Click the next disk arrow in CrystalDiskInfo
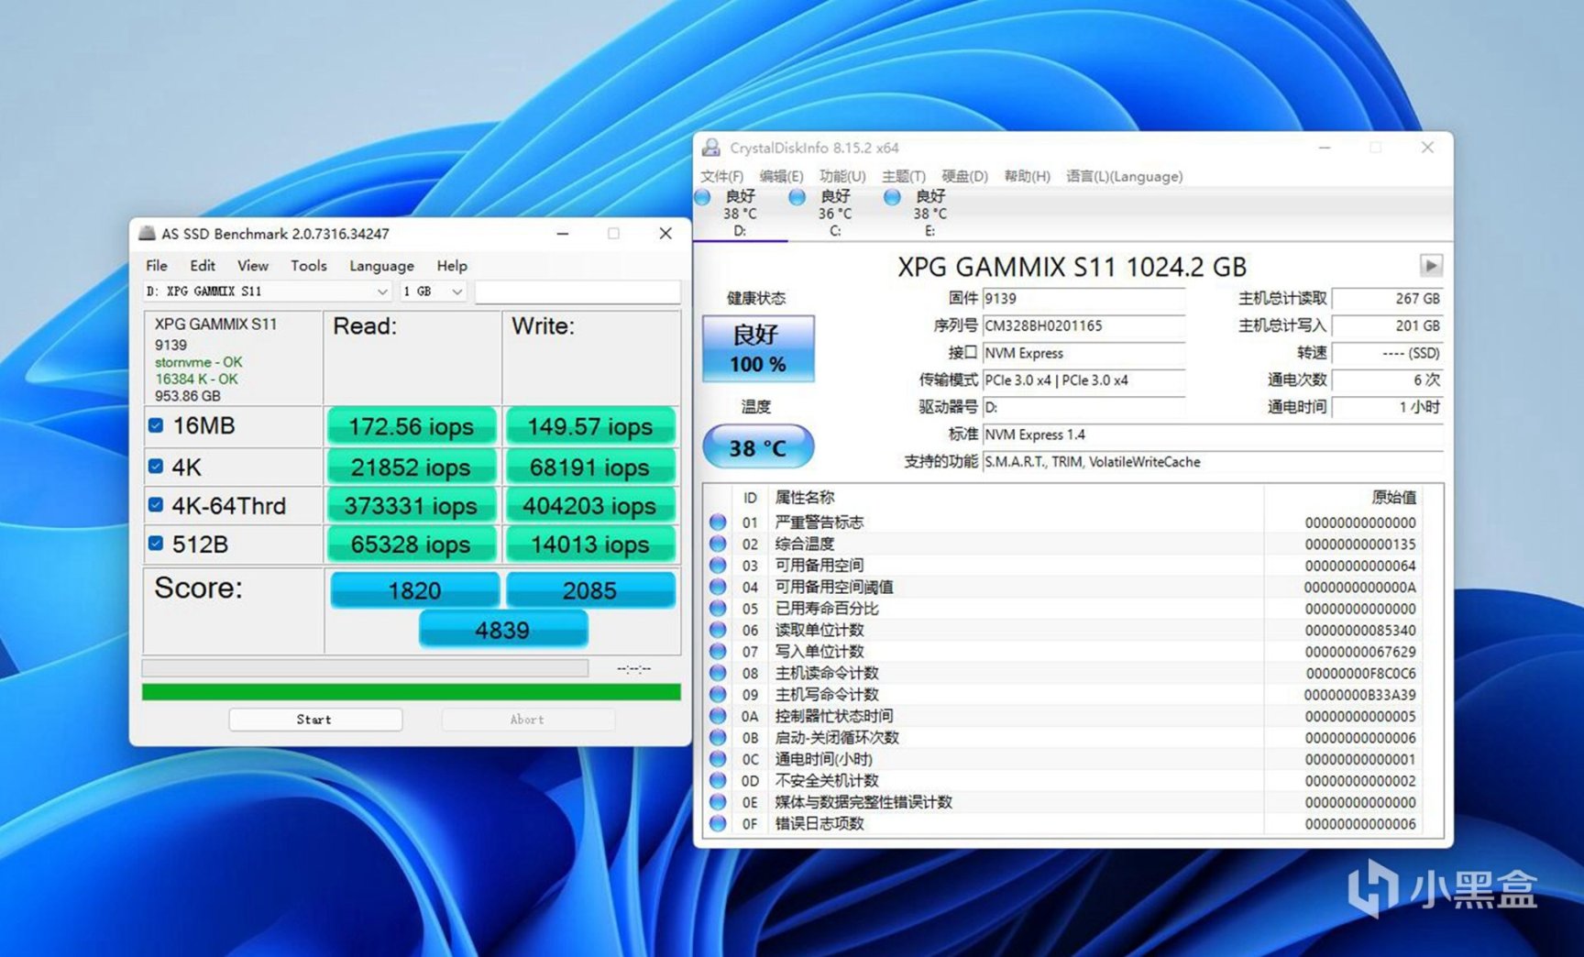 [1430, 266]
